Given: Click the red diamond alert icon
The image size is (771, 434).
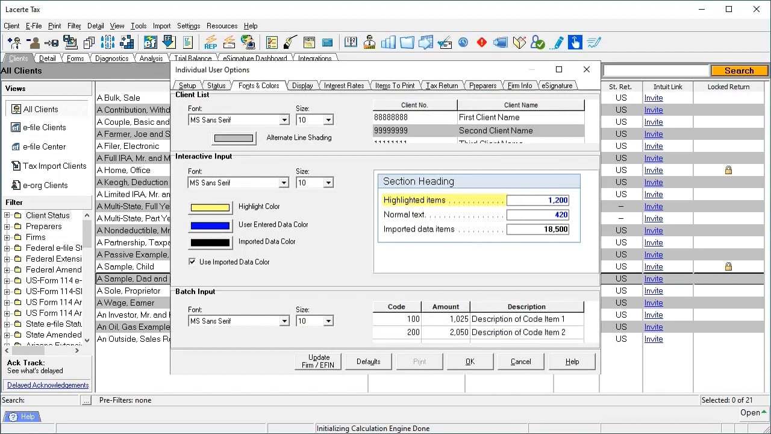Looking at the screenshot, I should [x=481, y=42].
